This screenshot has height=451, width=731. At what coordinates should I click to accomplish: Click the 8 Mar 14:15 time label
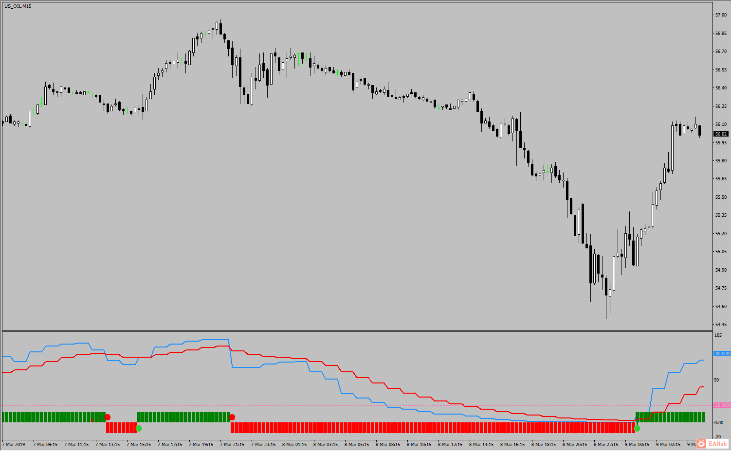[x=481, y=445]
